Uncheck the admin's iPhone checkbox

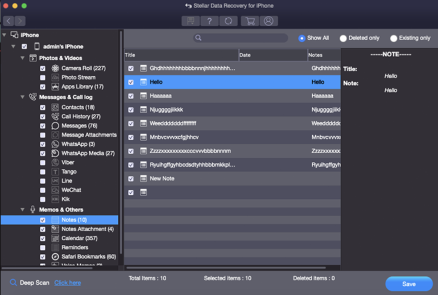24,47
